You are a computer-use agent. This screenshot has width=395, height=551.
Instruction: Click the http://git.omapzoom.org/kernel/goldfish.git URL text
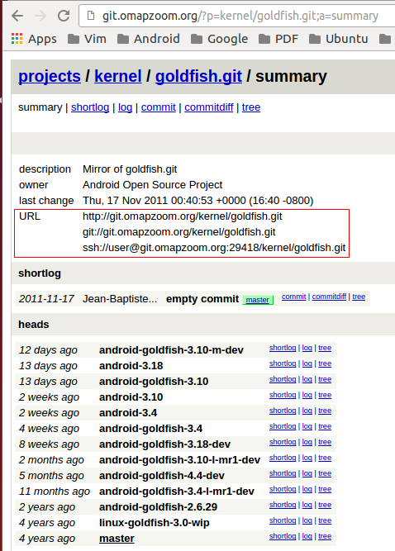[183, 216]
